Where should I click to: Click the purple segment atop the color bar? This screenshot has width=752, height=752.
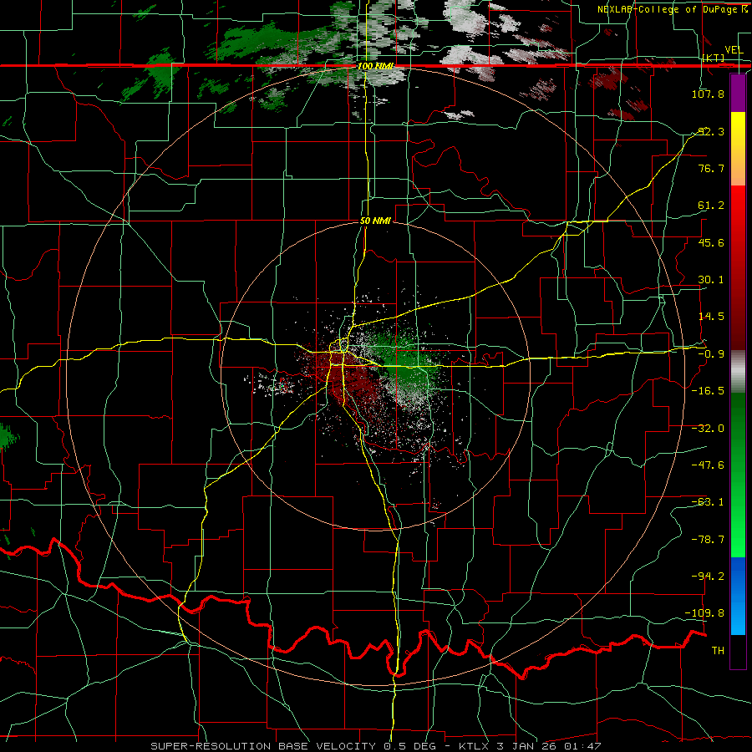coord(738,94)
